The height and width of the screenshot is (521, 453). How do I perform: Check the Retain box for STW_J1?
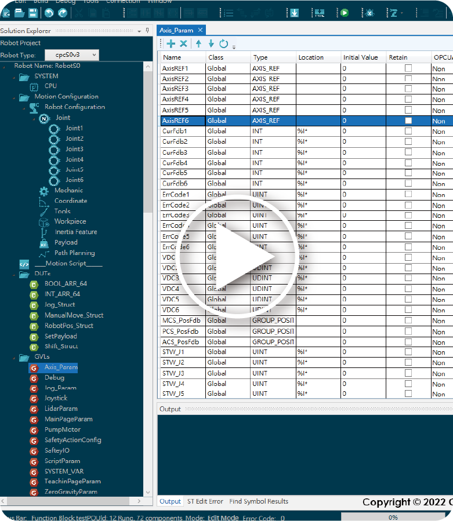(x=408, y=352)
